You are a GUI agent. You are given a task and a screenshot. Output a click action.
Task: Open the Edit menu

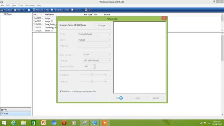pos(8,6)
